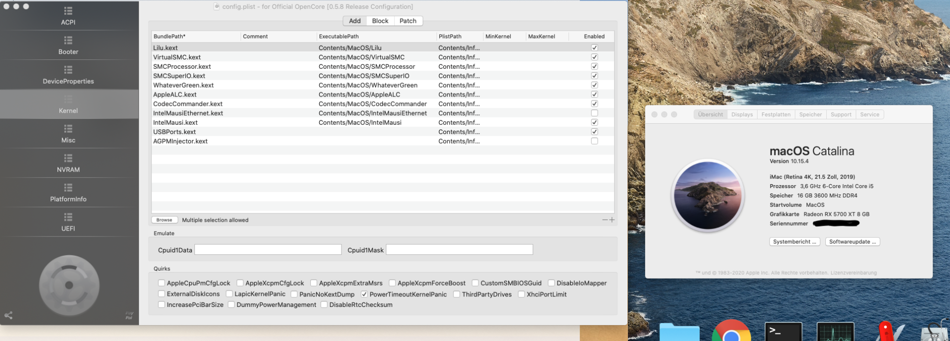Open Activity Monitor from the Dock

pyautogui.click(x=835, y=332)
